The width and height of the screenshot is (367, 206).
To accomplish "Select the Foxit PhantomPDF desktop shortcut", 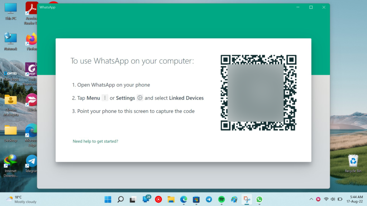I will (31, 74).
